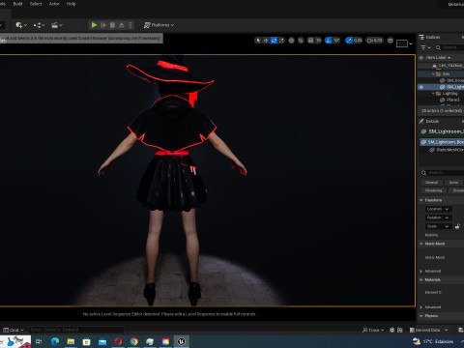
Task: Click the Details panel tab
Action: click(429, 121)
